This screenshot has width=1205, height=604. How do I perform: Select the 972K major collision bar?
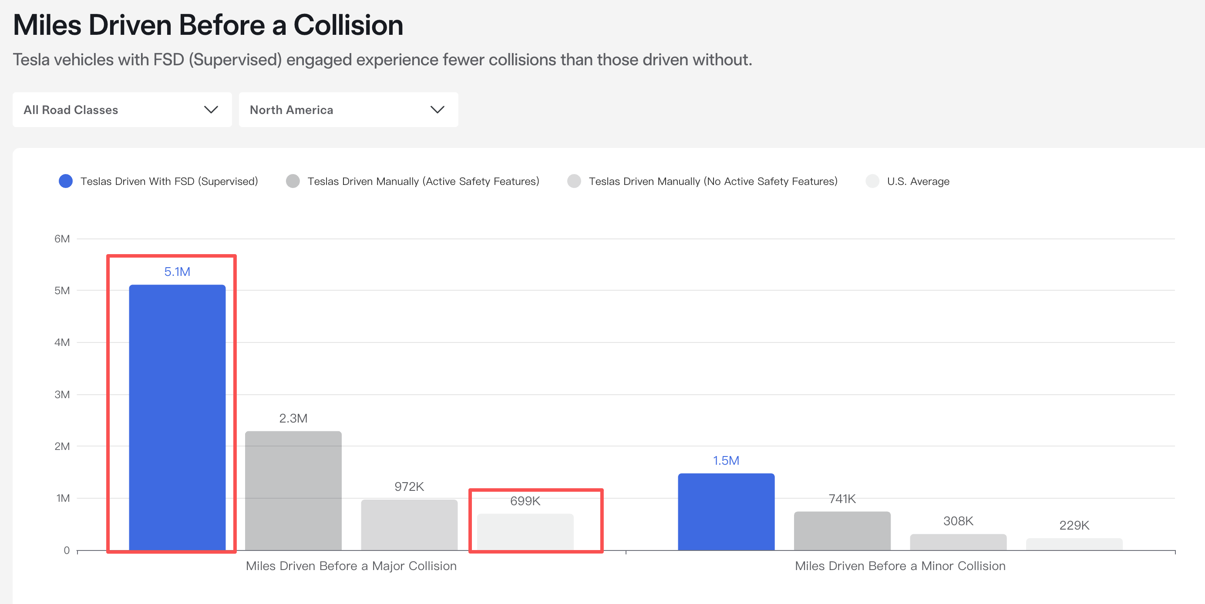click(409, 524)
